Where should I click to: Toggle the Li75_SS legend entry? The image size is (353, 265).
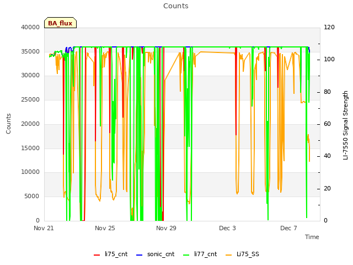[x=242, y=254]
